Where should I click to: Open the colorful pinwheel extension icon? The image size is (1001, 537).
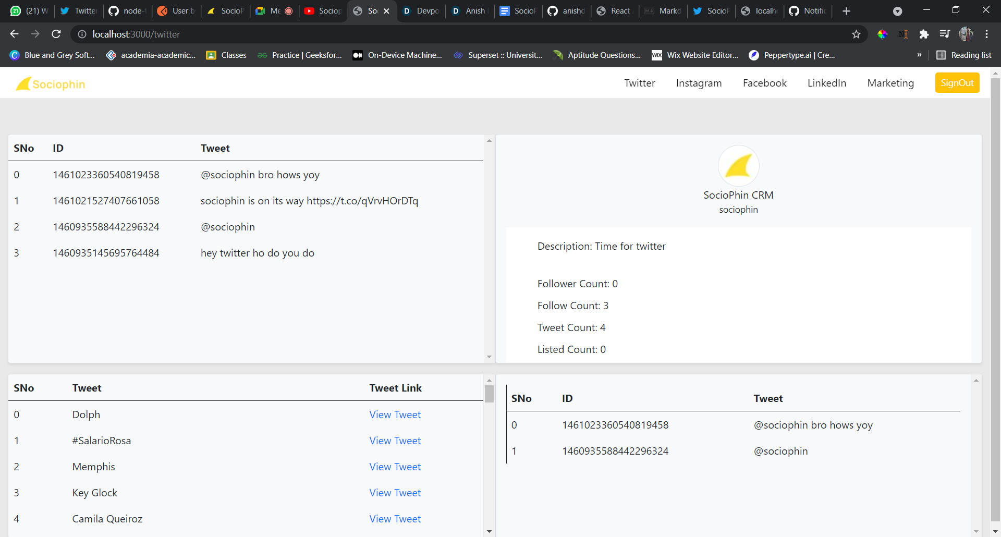(x=882, y=34)
